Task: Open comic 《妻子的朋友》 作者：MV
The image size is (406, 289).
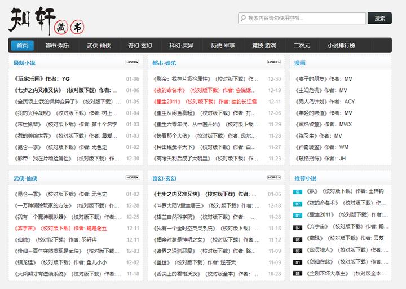Action: click(324, 79)
